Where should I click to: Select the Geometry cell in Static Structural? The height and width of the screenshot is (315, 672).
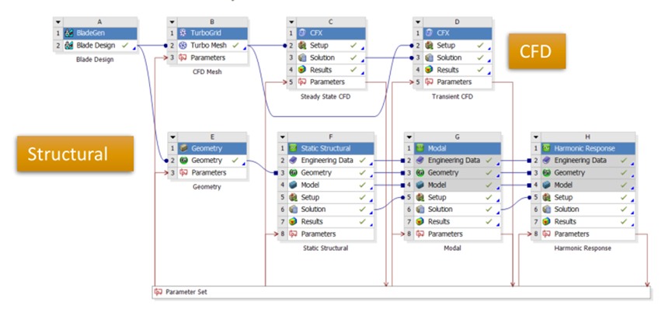pos(330,173)
